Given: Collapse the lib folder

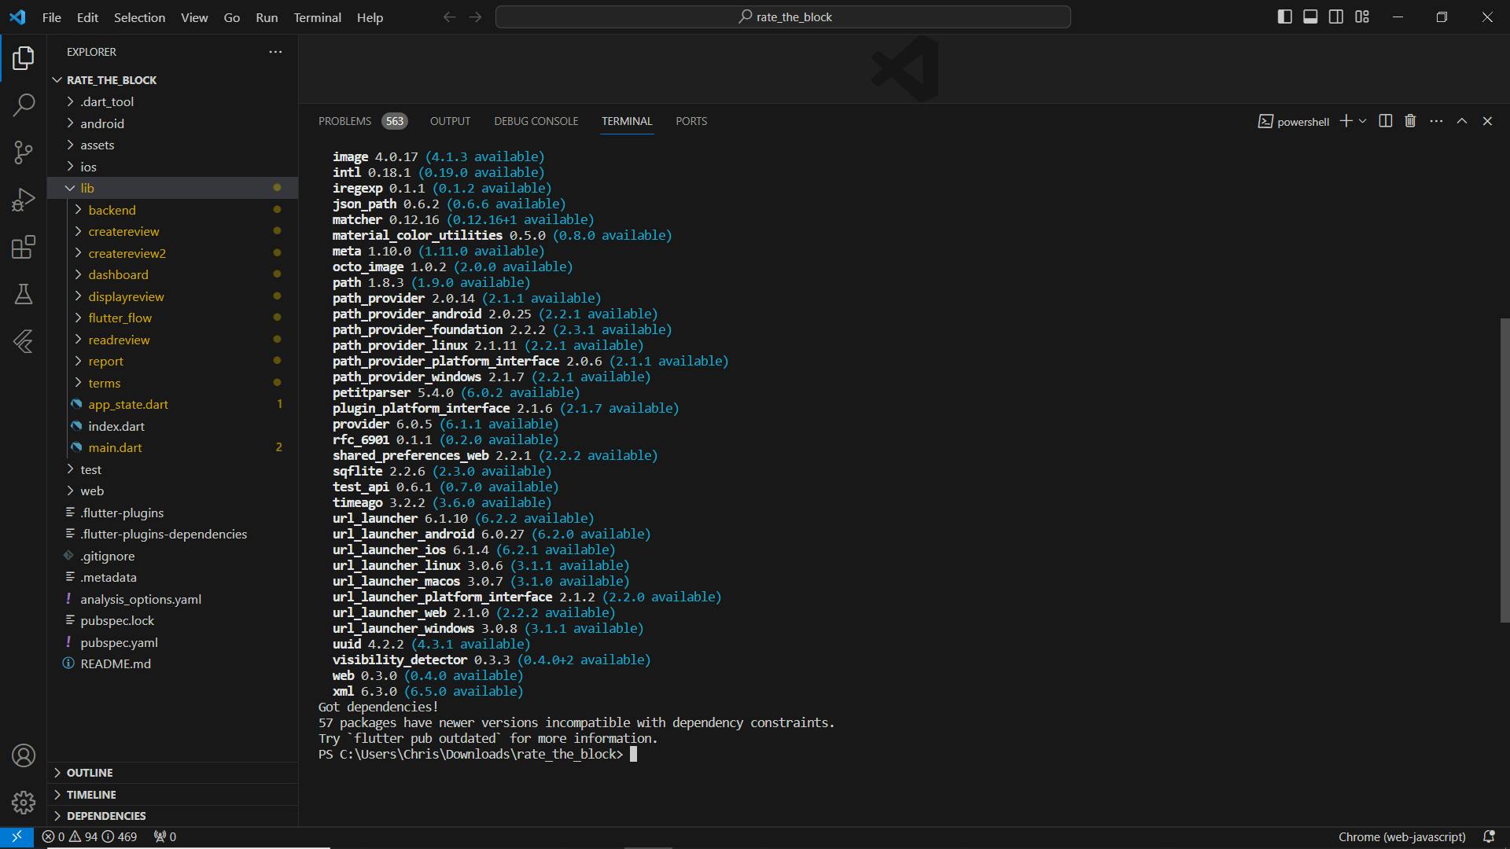Looking at the screenshot, I should pyautogui.click(x=87, y=188).
